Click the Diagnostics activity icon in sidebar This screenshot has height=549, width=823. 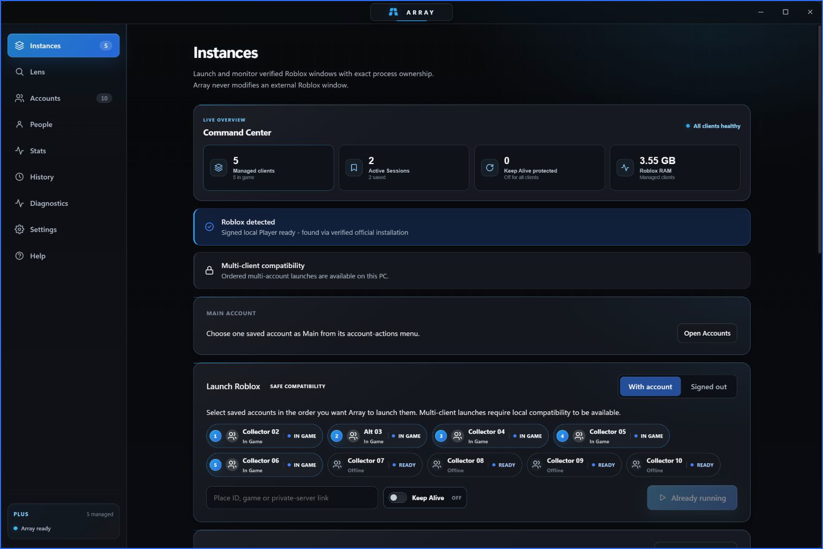pyautogui.click(x=19, y=203)
